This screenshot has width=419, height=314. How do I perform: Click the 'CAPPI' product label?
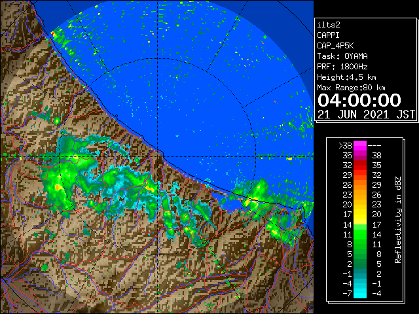pos(328,35)
